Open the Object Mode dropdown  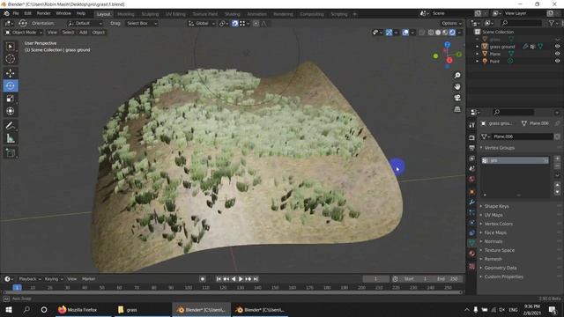coord(24,33)
